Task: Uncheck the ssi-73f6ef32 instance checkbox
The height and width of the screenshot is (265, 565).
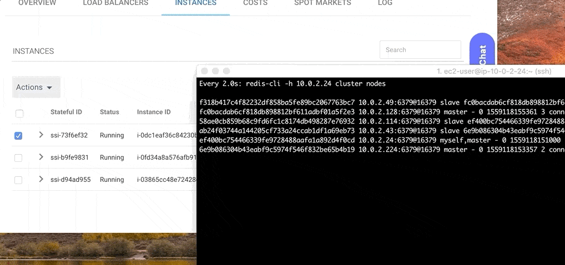Action: pos(18,136)
